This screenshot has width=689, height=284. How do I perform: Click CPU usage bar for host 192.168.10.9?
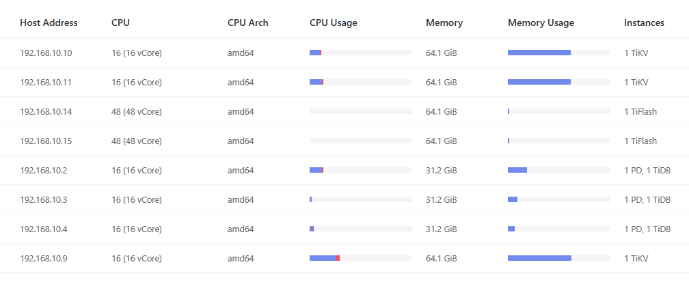[x=360, y=258]
